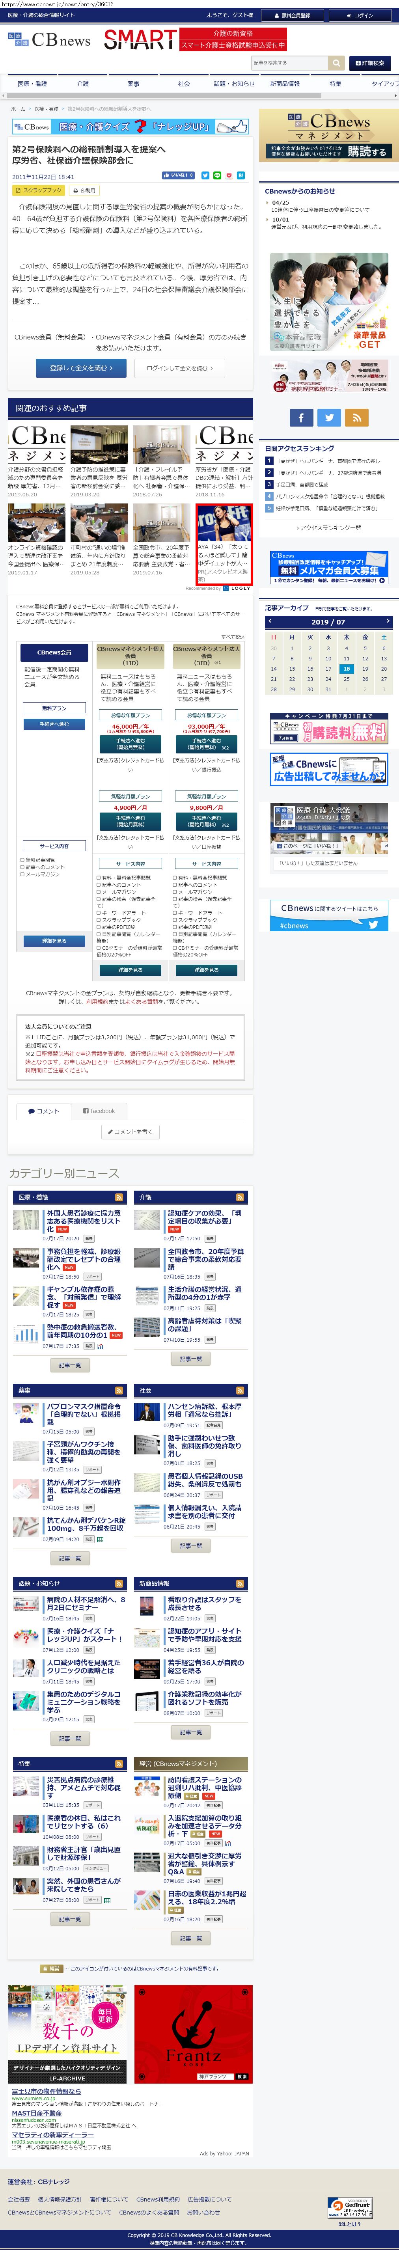The height and width of the screenshot is (2250, 399).
Task: Open the 会社概要 footer link
Action: [x=19, y=2200]
